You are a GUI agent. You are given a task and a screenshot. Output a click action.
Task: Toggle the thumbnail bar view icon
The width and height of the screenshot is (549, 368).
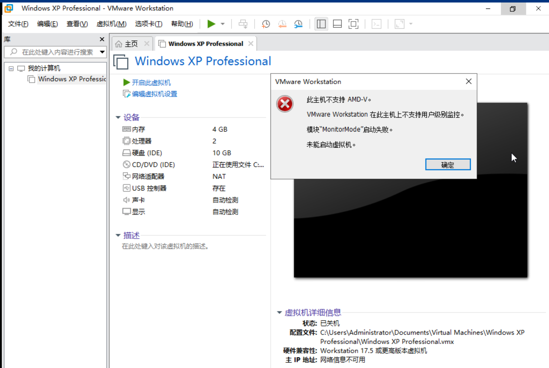pyautogui.click(x=337, y=24)
